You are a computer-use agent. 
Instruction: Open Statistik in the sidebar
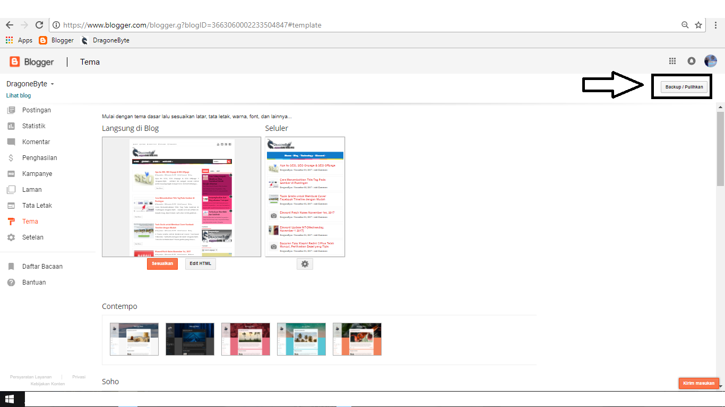click(34, 126)
